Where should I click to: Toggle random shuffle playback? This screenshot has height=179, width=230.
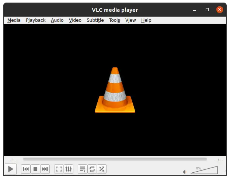102,169
